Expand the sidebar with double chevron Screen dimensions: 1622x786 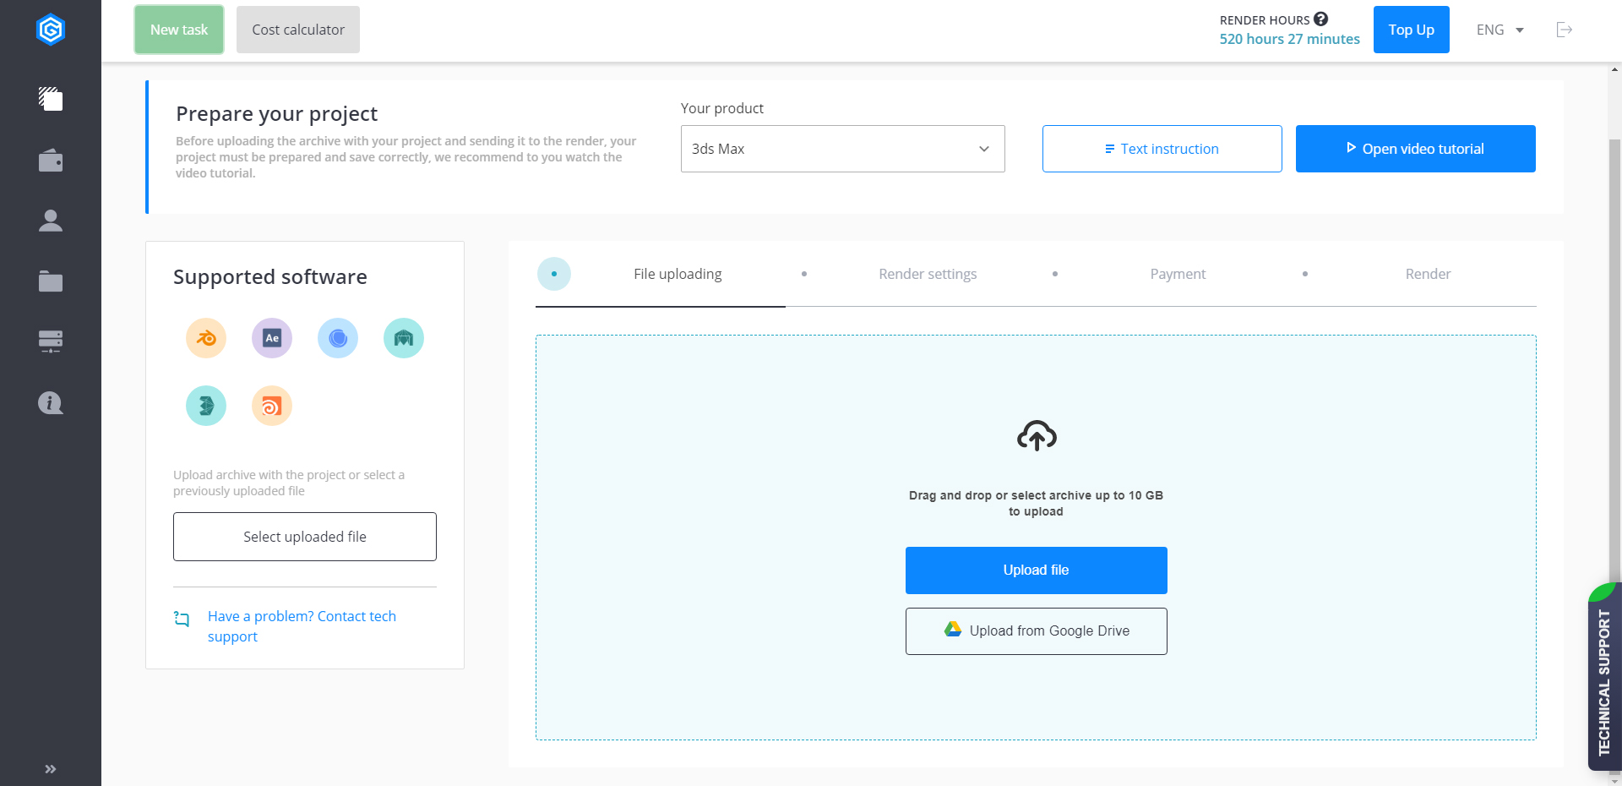(x=51, y=769)
